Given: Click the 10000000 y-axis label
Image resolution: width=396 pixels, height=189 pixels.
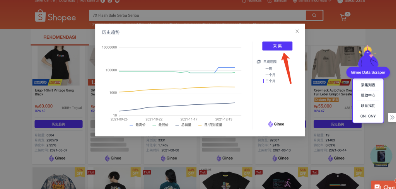Looking at the screenshot, I should [x=109, y=48].
